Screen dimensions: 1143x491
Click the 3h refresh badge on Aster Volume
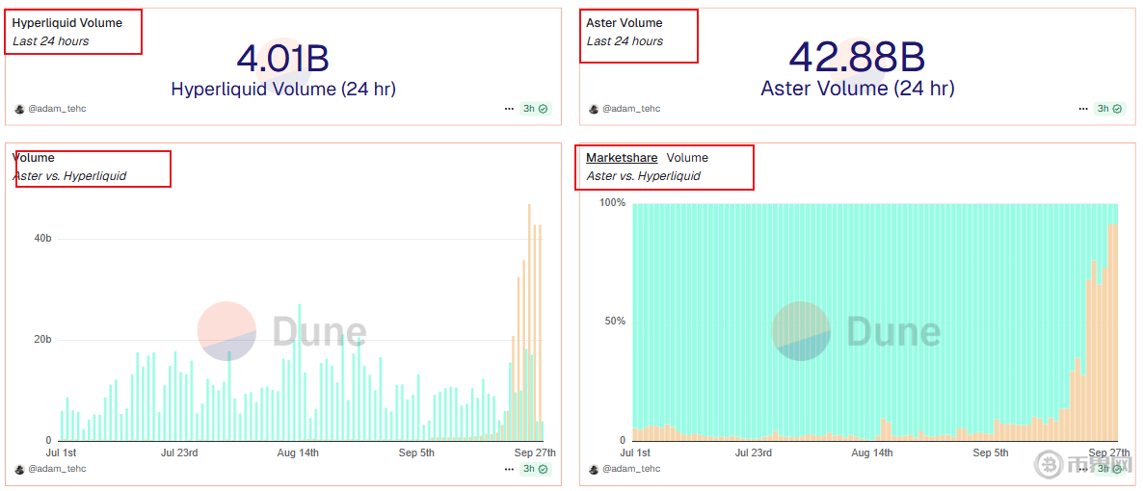pos(1109,109)
